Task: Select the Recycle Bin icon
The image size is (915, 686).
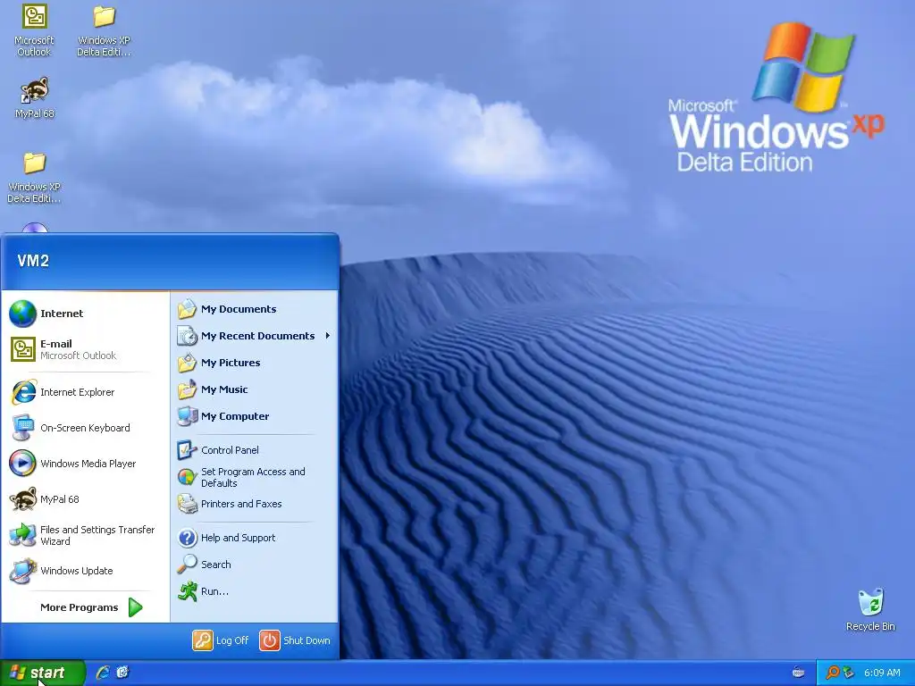Action: 870,610
